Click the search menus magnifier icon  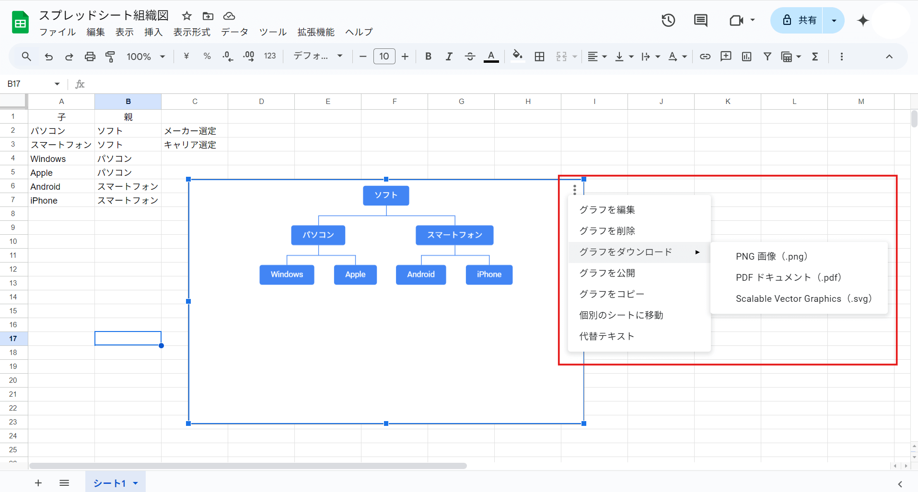[26, 57]
